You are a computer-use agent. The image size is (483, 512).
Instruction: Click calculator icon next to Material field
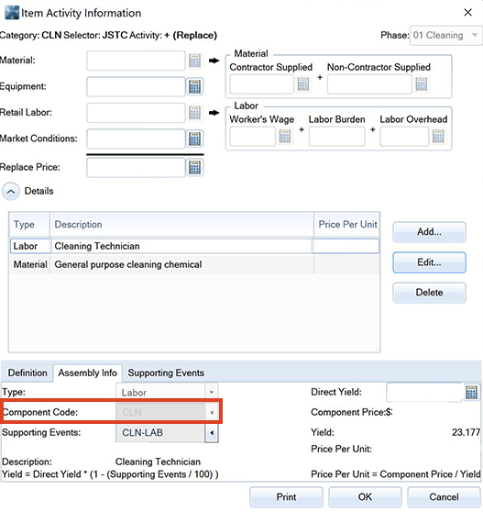[194, 61]
